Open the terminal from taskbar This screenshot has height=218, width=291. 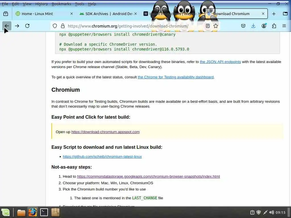click(44, 212)
